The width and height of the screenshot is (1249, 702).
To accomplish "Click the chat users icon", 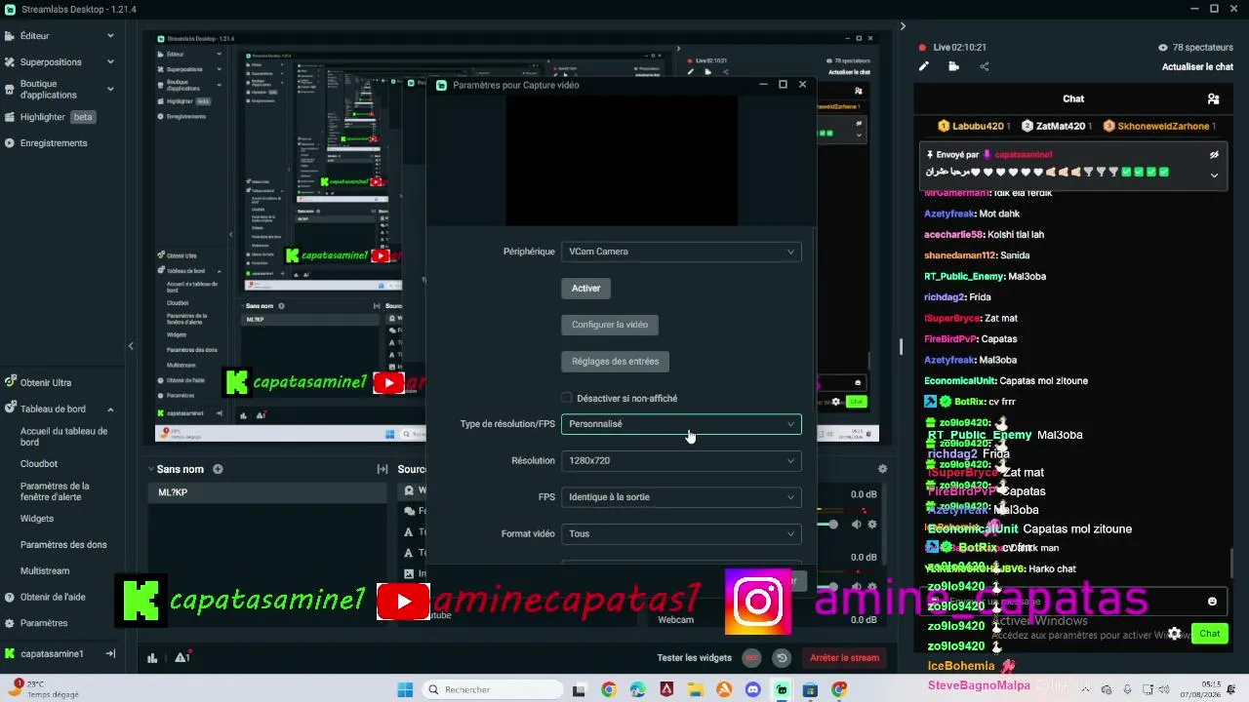I will pyautogui.click(x=1213, y=98).
